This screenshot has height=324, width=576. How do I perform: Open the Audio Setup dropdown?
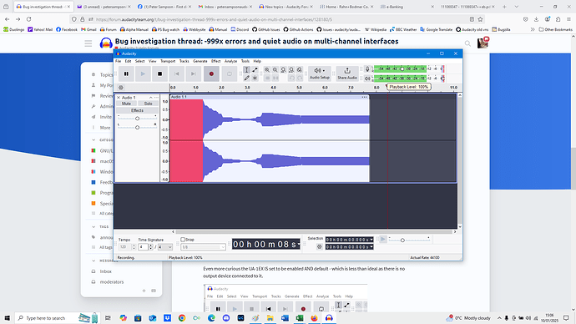[x=319, y=73]
